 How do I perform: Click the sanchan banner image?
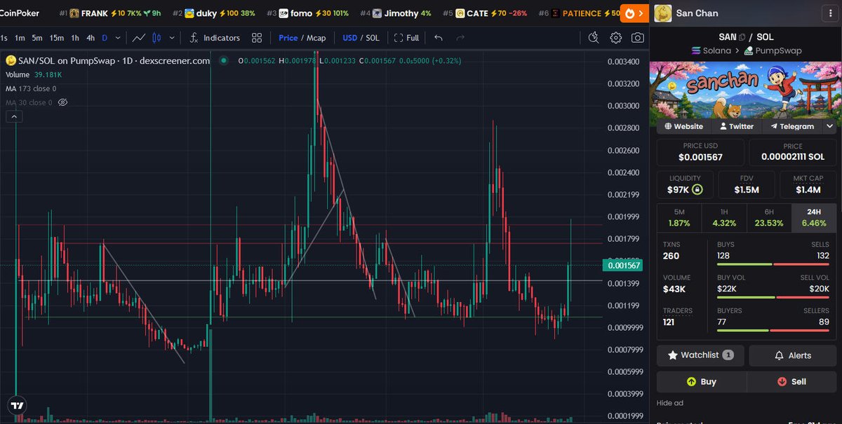(x=747, y=90)
